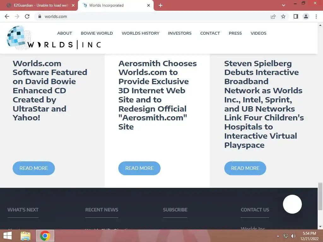Go back to the previous page
This screenshot has width=323, height=242.
coord(7,16)
